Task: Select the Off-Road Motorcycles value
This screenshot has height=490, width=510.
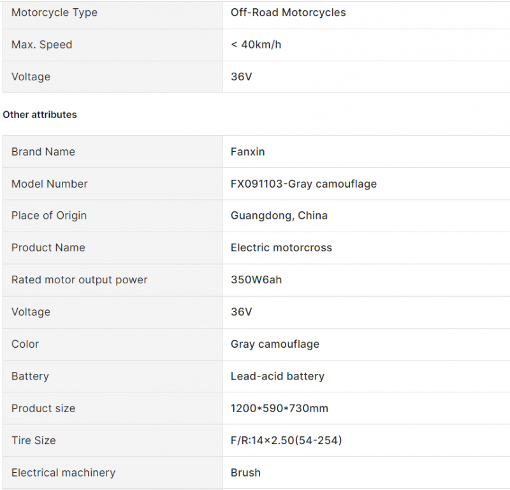Action: [x=288, y=12]
